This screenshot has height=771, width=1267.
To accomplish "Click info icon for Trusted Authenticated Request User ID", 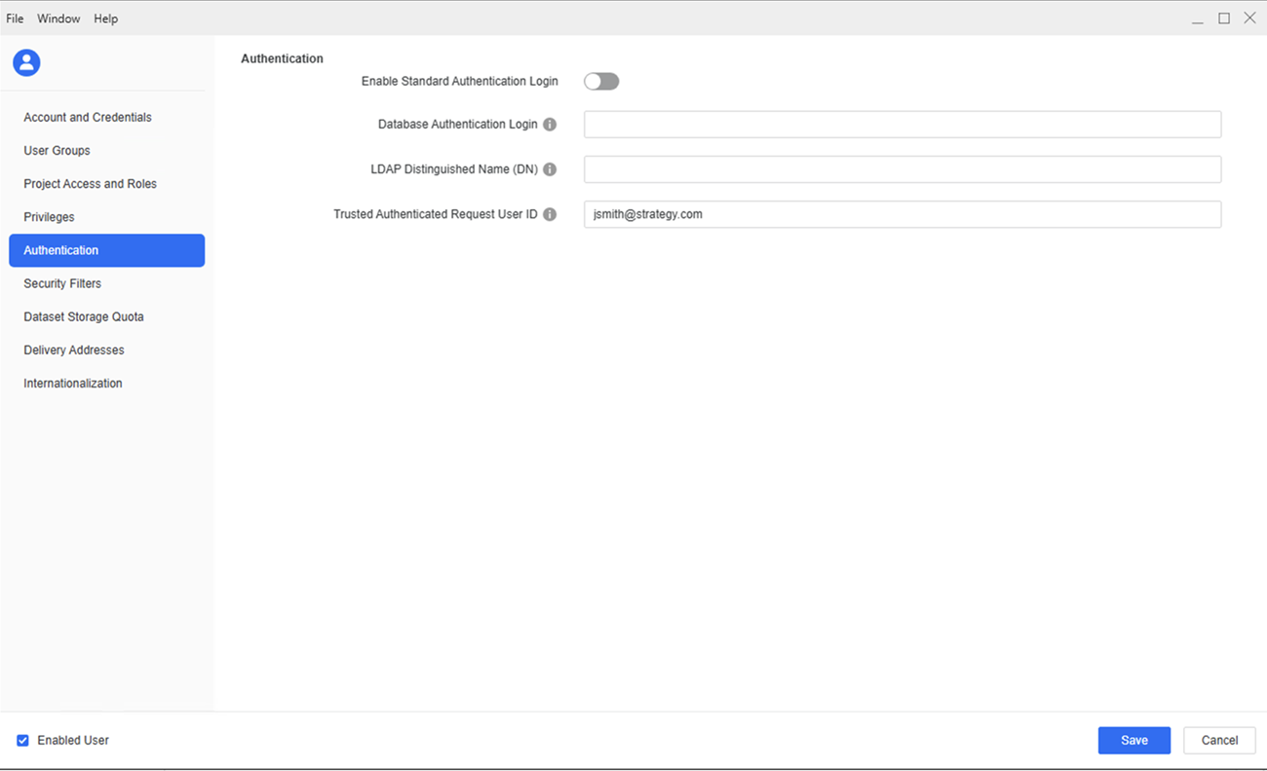I will [x=550, y=214].
